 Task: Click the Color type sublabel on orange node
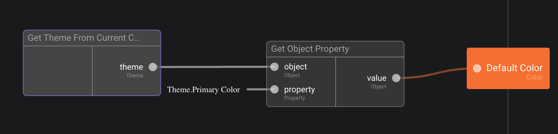point(534,77)
